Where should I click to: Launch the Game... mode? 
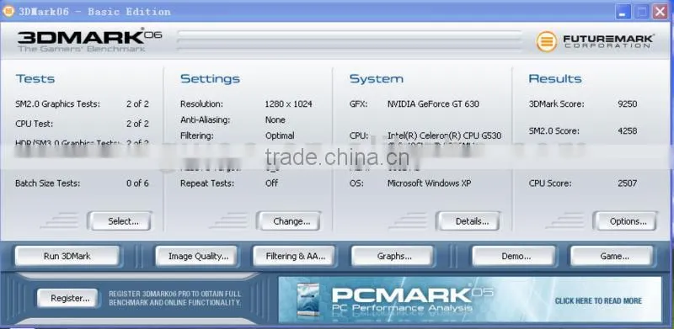(612, 256)
